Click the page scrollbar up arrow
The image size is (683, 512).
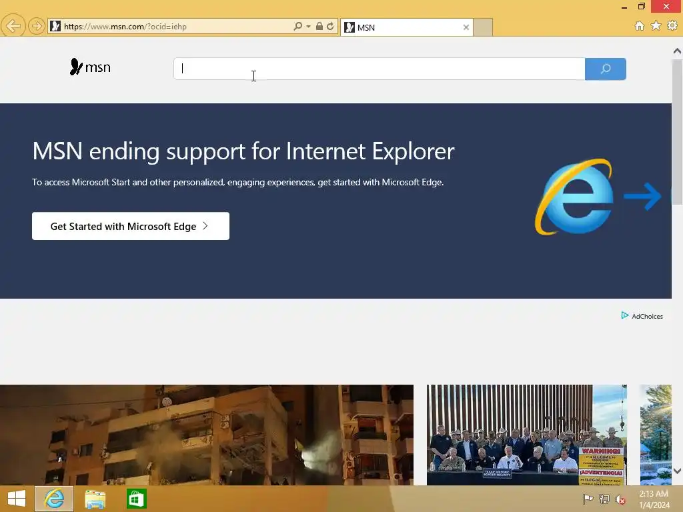point(677,51)
